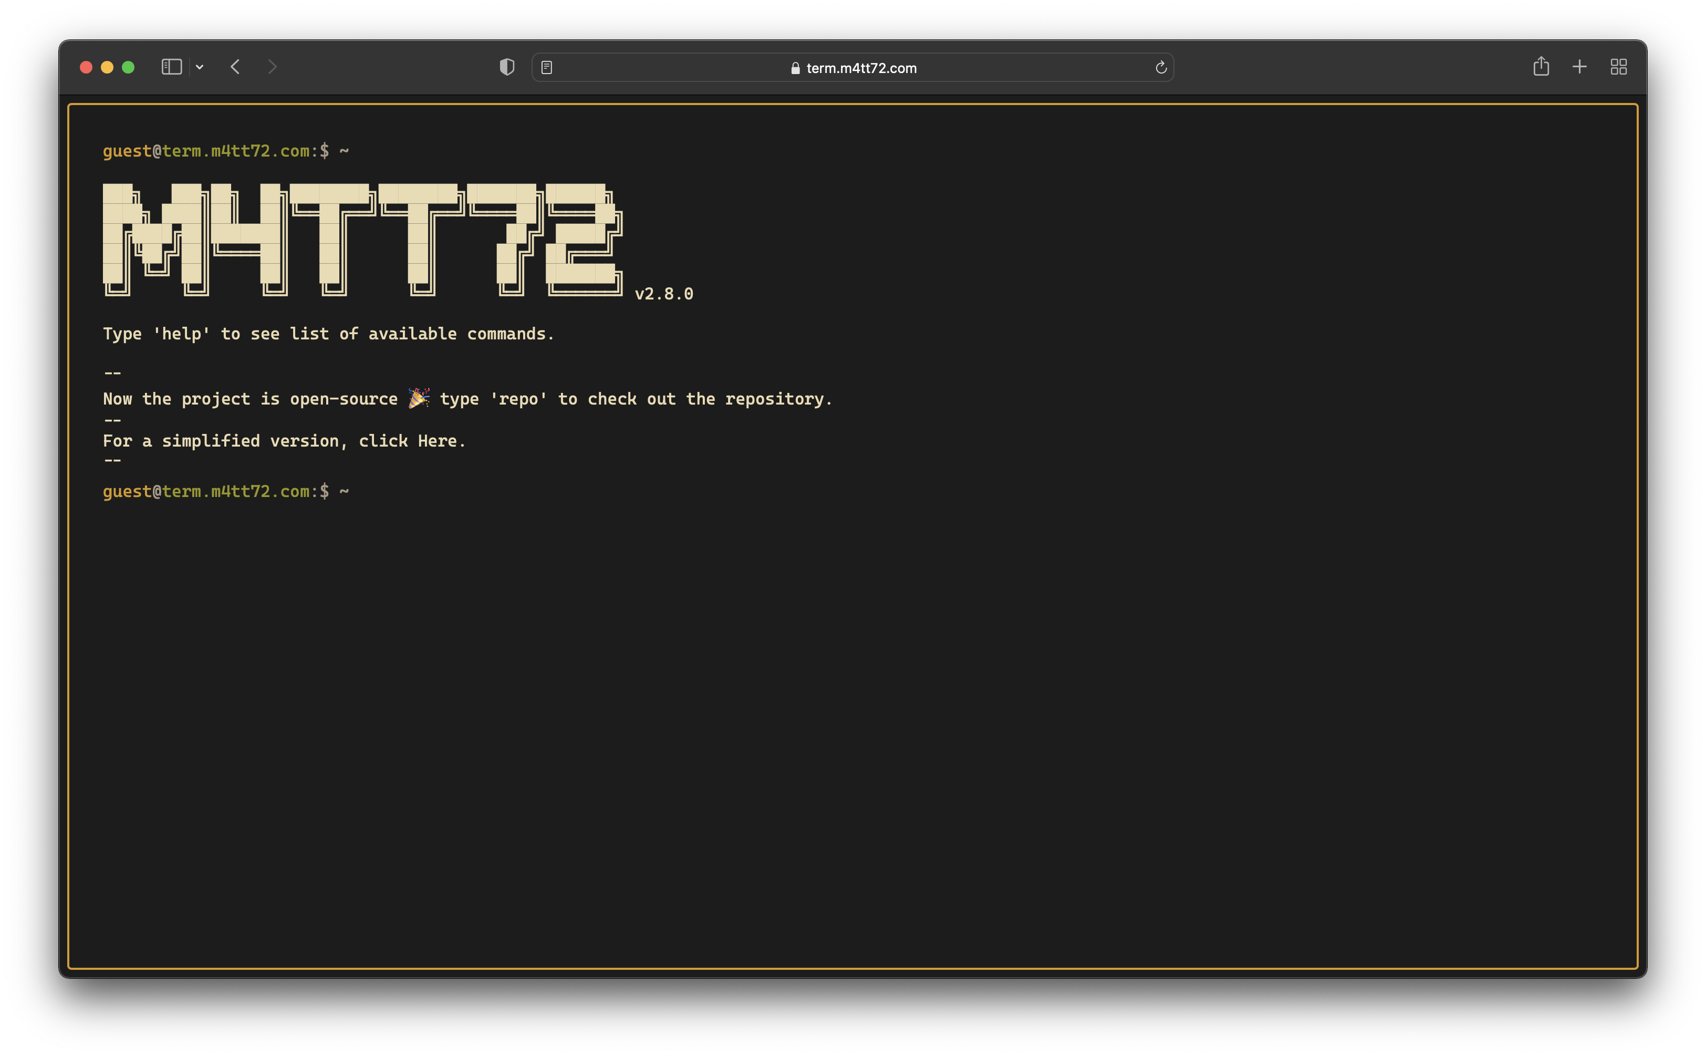The image size is (1706, 1056).
Task: Click the word 'repo' in the welcome message
Action: tap(517, 398)
